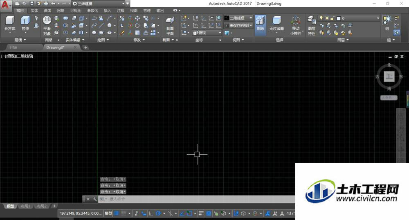Image resolution: width=409 pixels, height=220 pixels.
Task: Toggle polar tracking in status bar
Action: coord(158,213)
